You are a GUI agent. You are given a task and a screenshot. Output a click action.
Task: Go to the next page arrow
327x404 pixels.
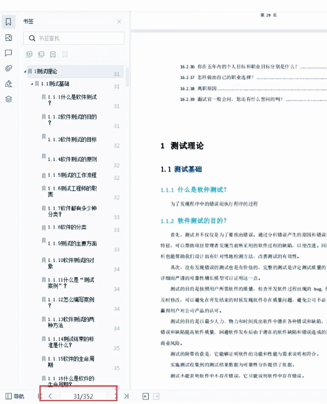click(x=115, y=396)
